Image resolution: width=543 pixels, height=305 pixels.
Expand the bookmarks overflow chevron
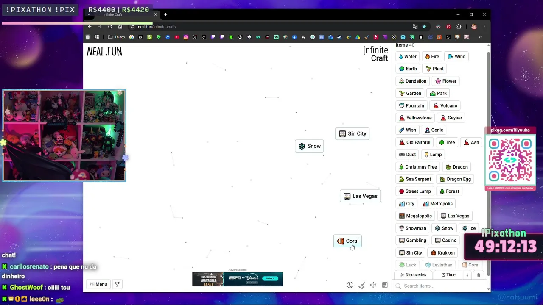tap(480, 37)
